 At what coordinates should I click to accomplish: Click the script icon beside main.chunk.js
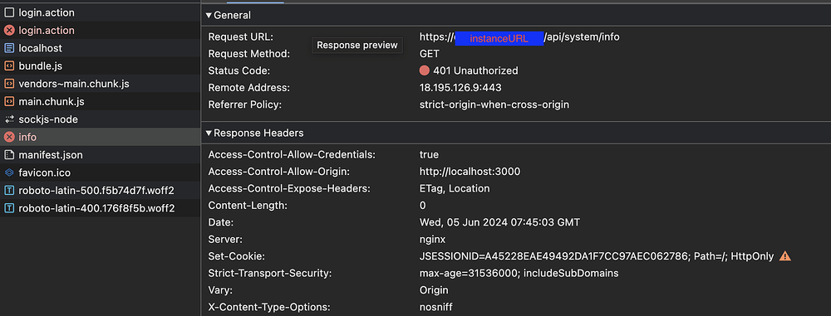pos(9,102)
